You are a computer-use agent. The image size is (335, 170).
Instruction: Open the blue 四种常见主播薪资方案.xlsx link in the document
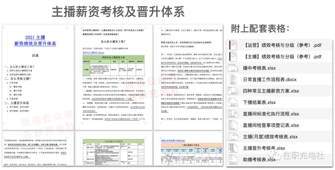tap(93, 53)
